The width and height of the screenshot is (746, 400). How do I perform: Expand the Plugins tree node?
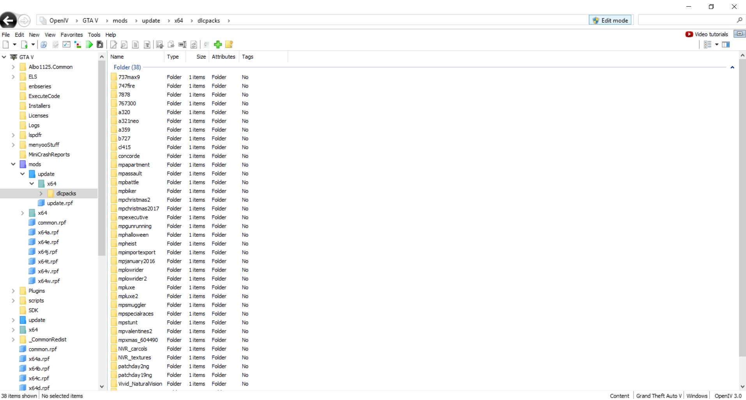point(13,291)
